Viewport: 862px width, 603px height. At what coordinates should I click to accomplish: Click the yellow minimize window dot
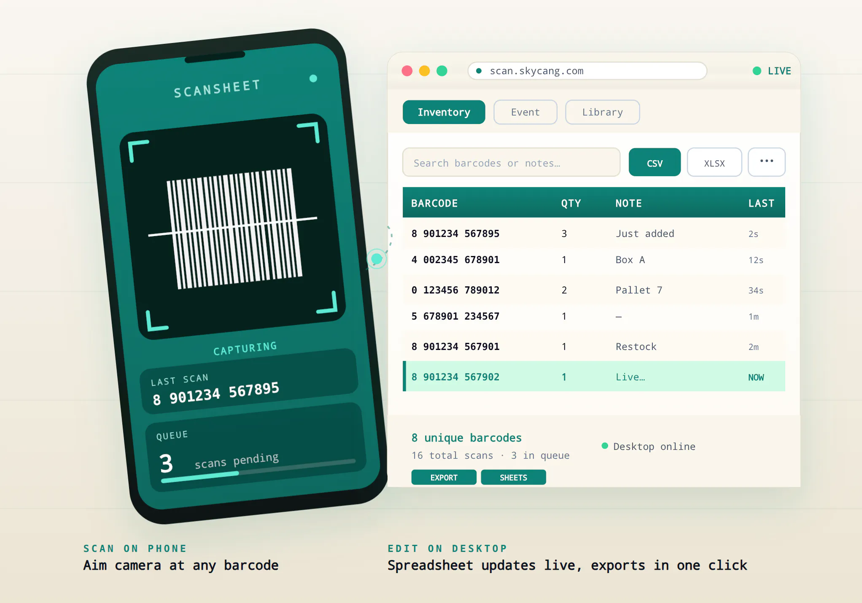424,71
